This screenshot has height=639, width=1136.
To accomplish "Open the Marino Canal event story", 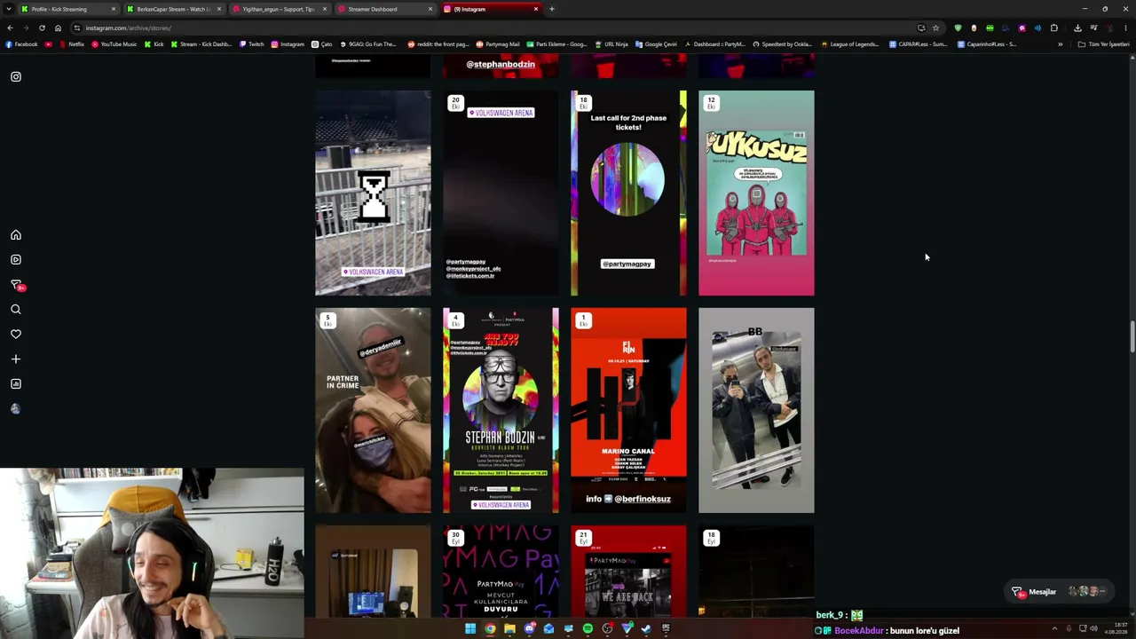I will click(x=628, y=410).
